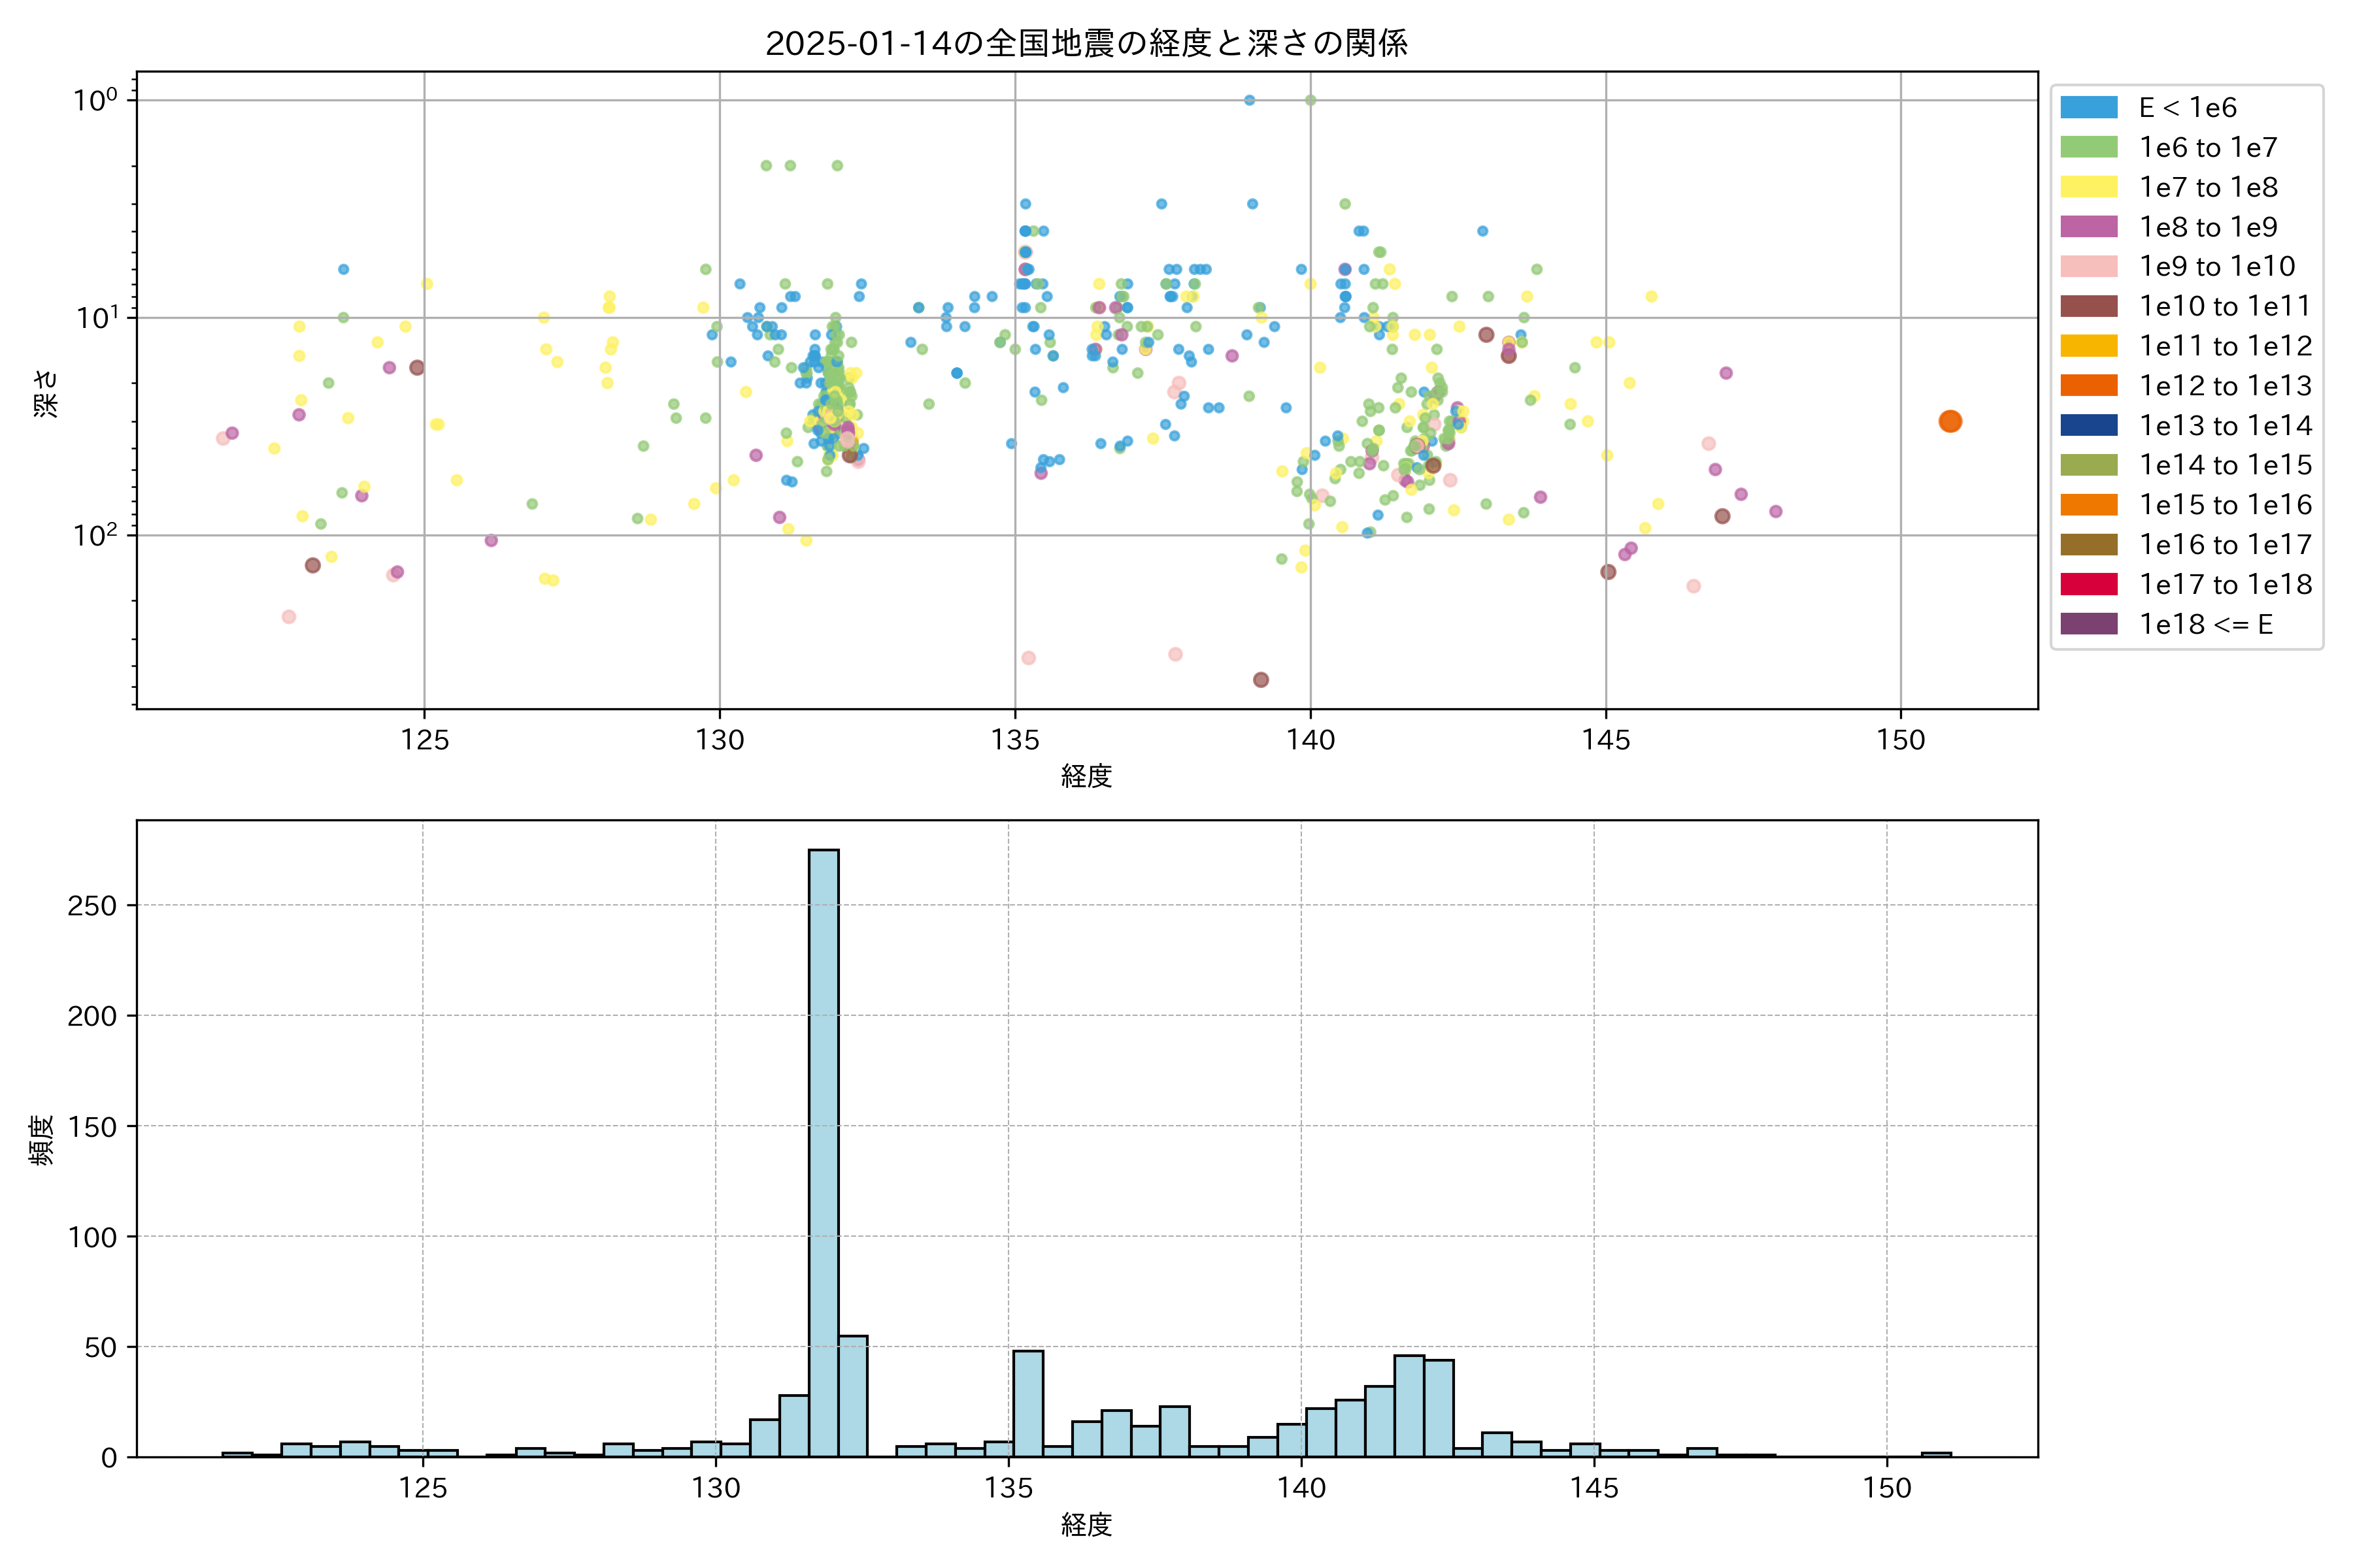Click the 1e18 <= E legend label
2353x1568 pixels.
(2206, 625)
